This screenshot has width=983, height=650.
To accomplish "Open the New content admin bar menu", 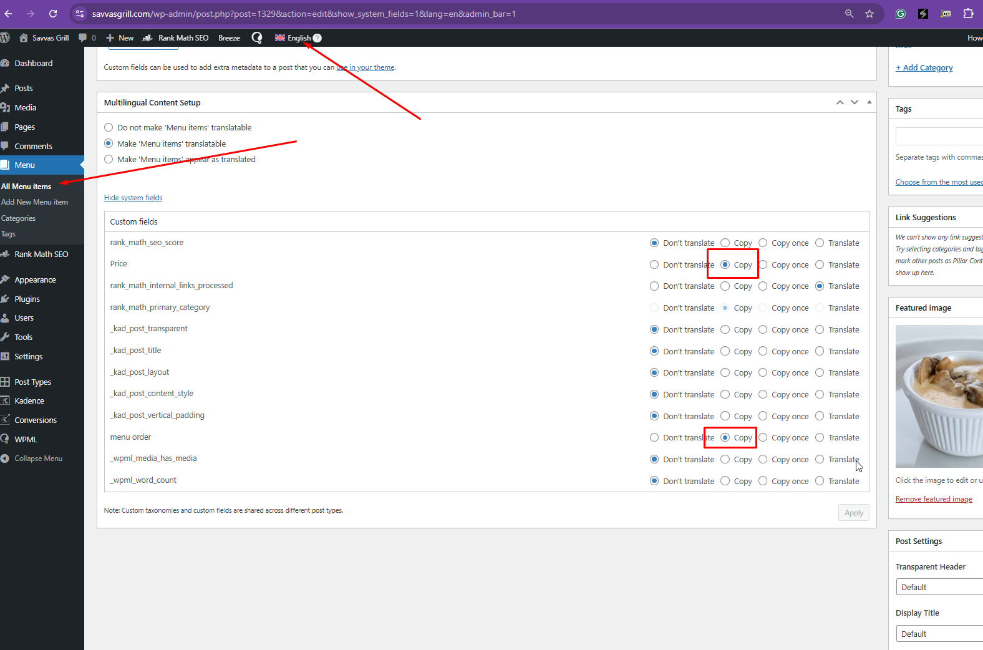I will [x=120, y=37].
